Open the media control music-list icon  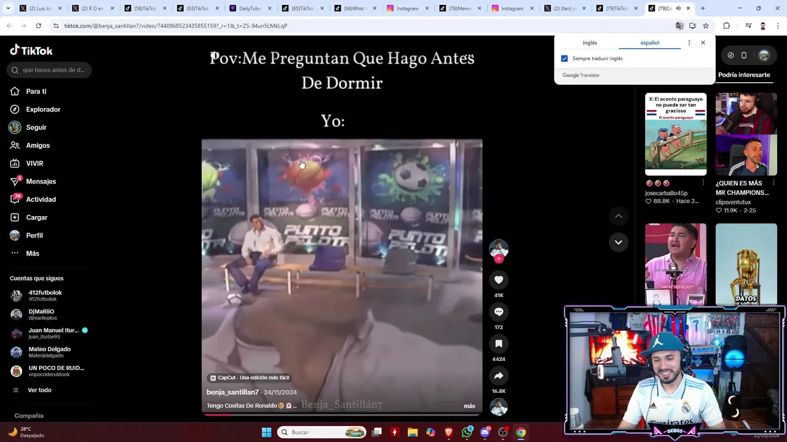click(748, 26)
